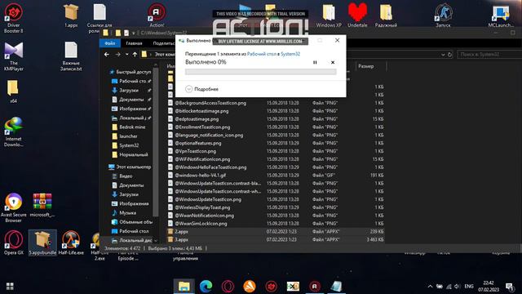Open pinned Загрузки in quick access

point(129,91)
